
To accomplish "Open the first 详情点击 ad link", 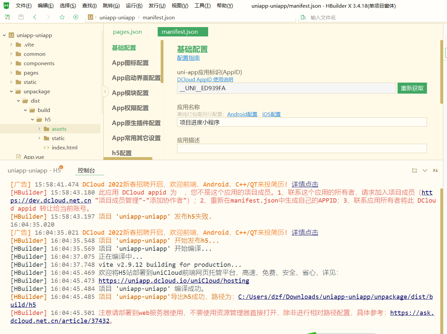I will [305, 185].
